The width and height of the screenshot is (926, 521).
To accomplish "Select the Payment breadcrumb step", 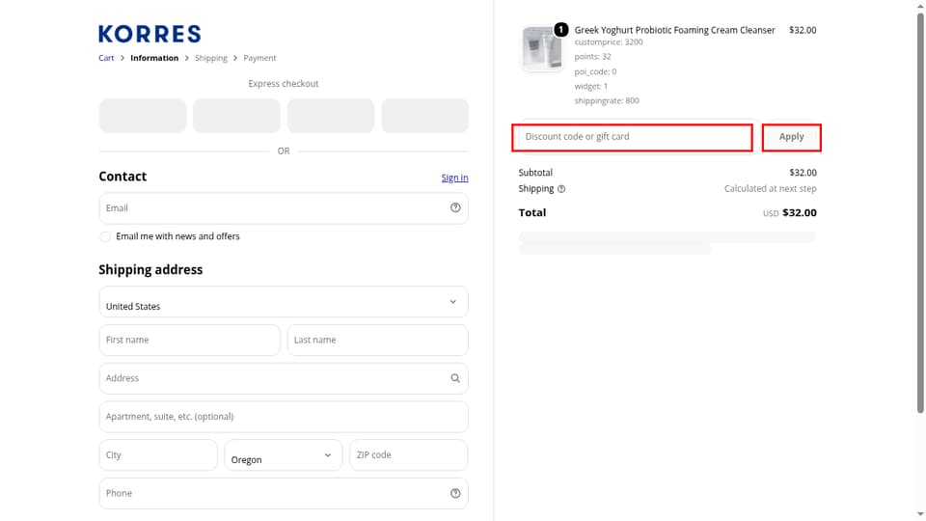I will point(259,58).
